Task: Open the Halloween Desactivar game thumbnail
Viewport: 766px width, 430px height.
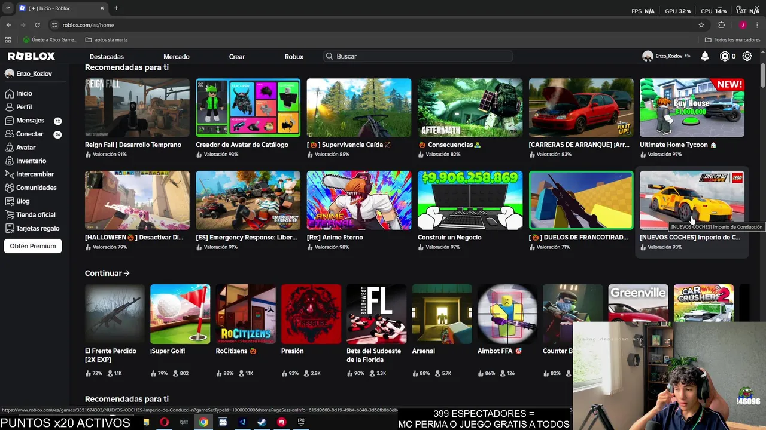Action: pos(137,200)
